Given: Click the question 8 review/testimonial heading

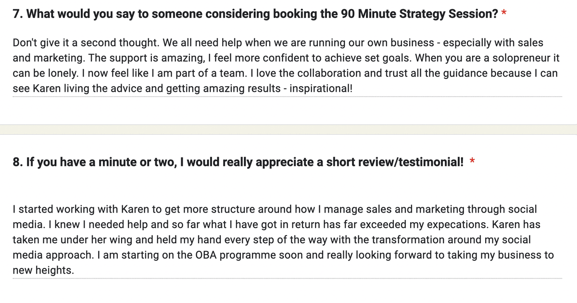Looking at the screenshot, I should [238, 163].
